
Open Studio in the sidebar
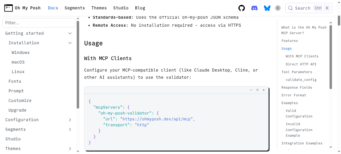[x=13, y=139]
